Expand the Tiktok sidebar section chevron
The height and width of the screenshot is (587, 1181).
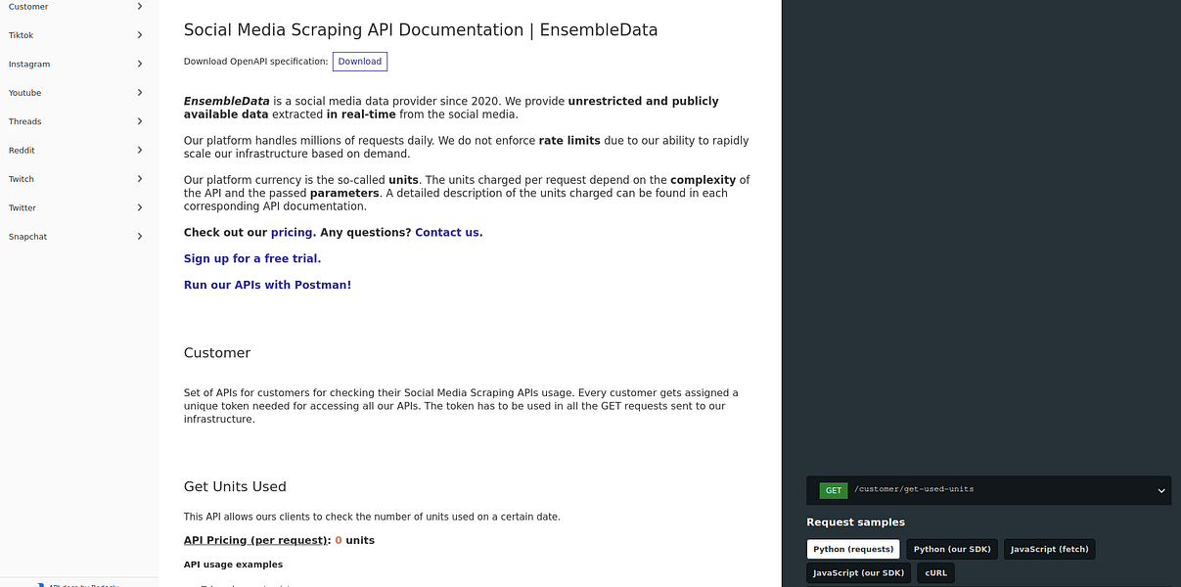[x=140, y=35]
